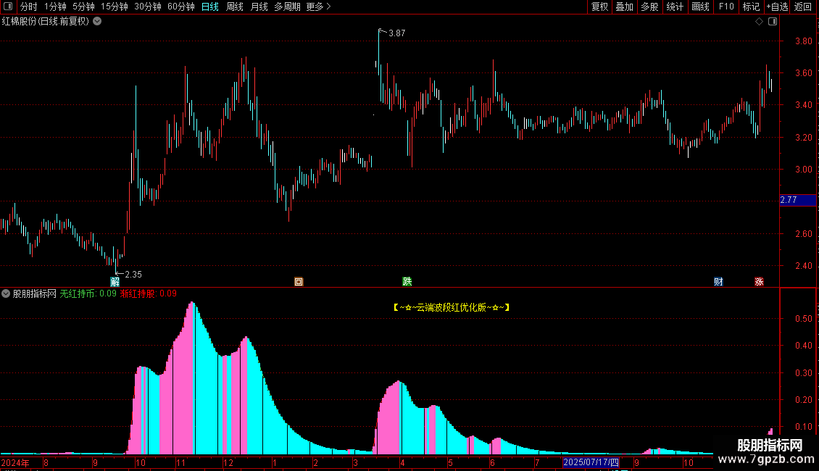This screenshot has width=819, height=471.
Task: Switch to 分时 intraday view
Action: click(29, 7)
